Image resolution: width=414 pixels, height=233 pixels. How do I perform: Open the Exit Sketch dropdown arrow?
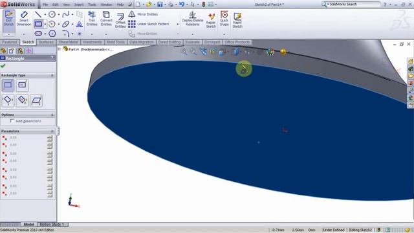pos(8,34)
